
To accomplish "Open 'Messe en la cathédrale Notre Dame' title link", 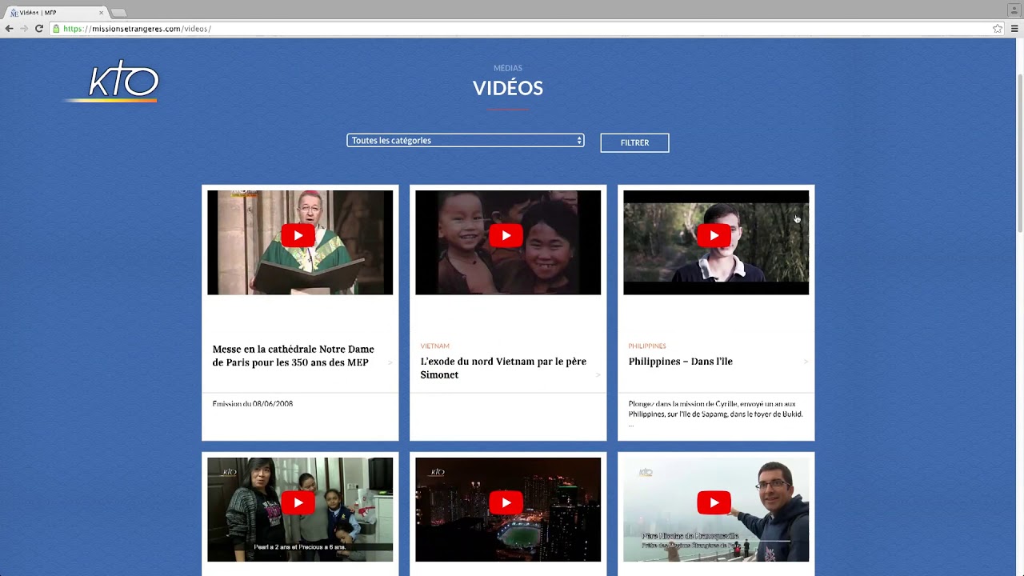I will pos(294,356).
